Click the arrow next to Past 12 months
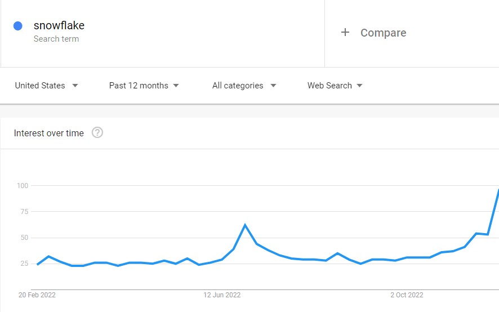Screen dimensions: 499x312 [x=176, y=86]
